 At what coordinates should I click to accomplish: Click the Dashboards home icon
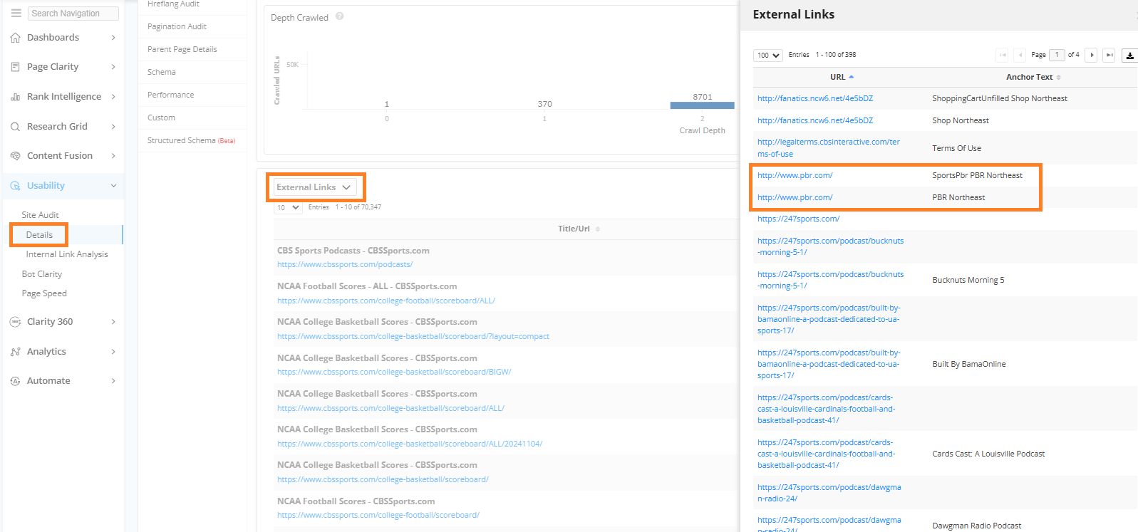15,38
